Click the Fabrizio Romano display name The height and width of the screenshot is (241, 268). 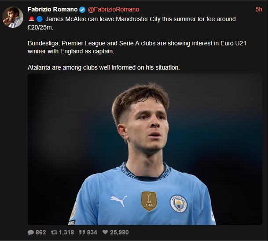[53, 9]
